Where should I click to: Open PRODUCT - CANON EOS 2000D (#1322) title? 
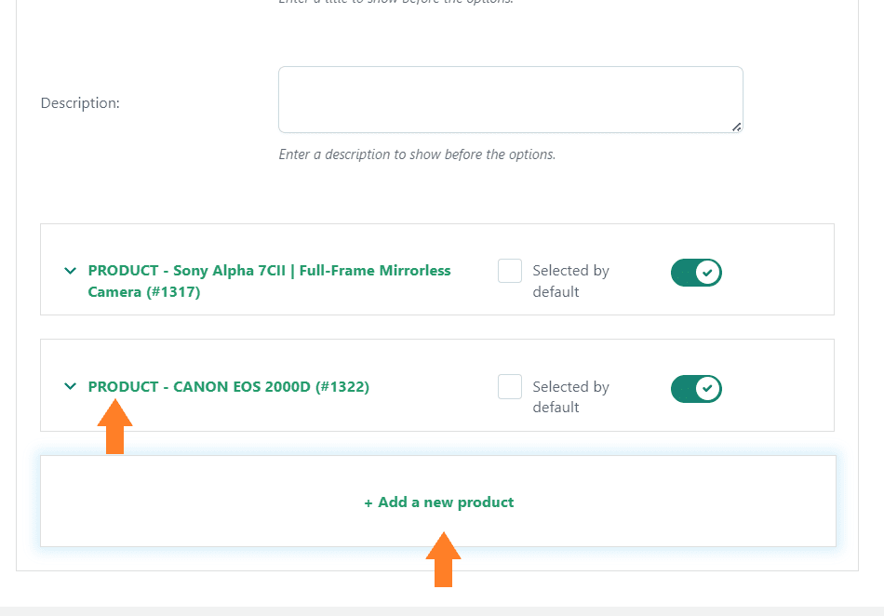click(228, 386)
